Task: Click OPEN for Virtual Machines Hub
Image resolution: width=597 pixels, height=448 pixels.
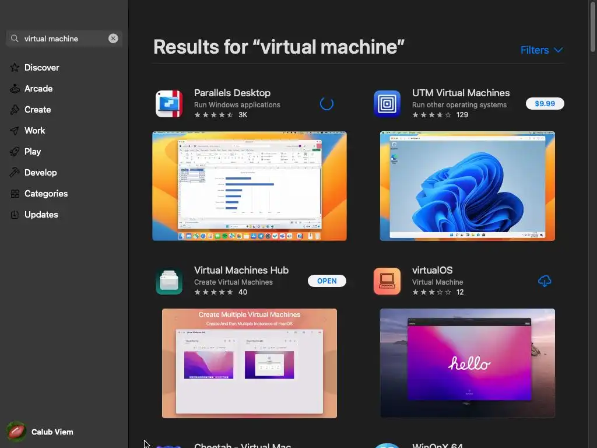Action: pyautogui.click(x=326, y=281)
